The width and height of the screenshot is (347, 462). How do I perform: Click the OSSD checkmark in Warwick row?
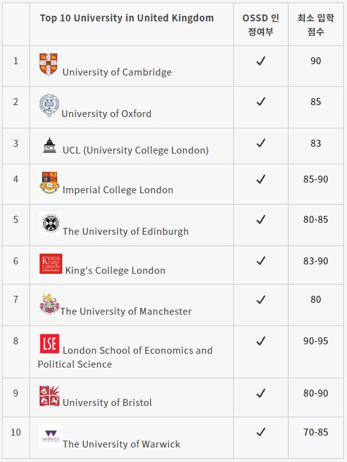pos(261,432)
